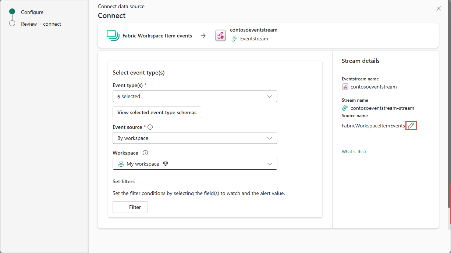Click the person icon beside My workspace

tap(121, 164)
